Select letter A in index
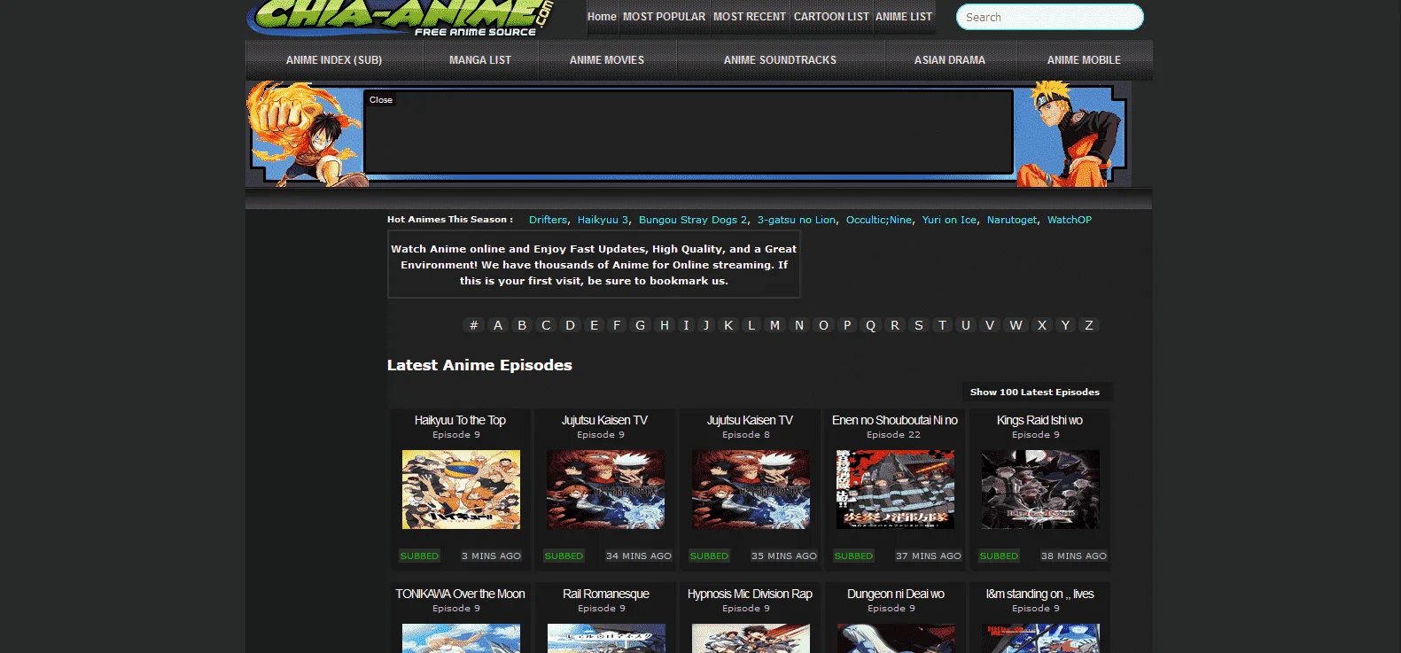Screen dimensions: 1401x653 498,325
